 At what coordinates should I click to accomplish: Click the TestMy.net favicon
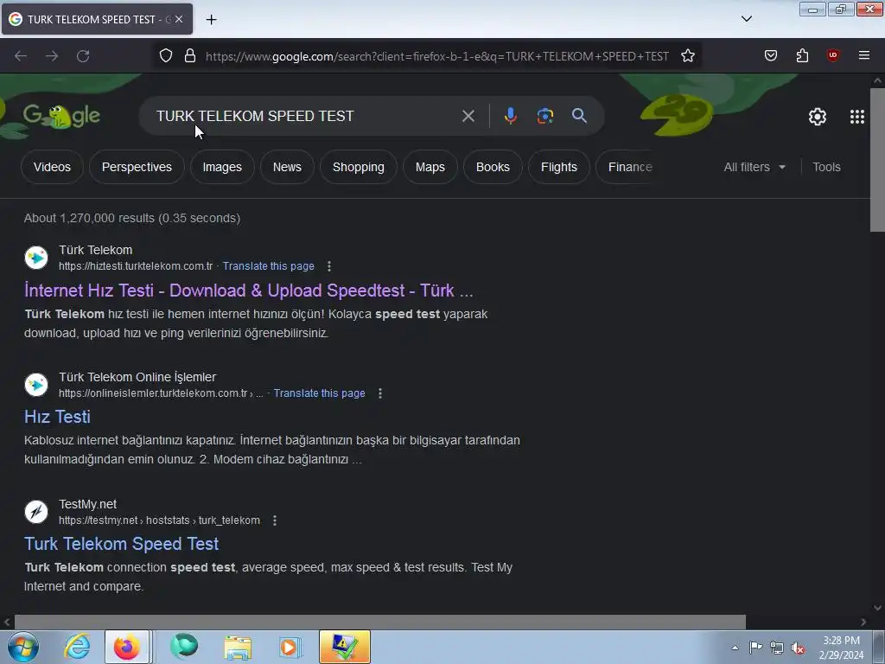click(36, 512)
